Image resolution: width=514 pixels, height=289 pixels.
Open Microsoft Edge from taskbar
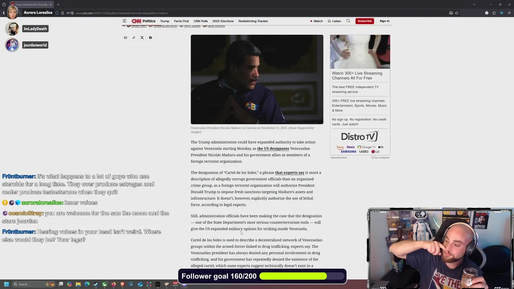coord(87,284)
